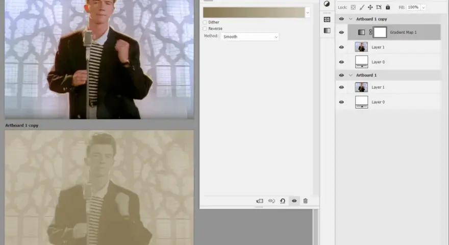Open the Adjustments panel half-circle icon
Viewport: 449px width, 245px height.
(x=327, y=4)
